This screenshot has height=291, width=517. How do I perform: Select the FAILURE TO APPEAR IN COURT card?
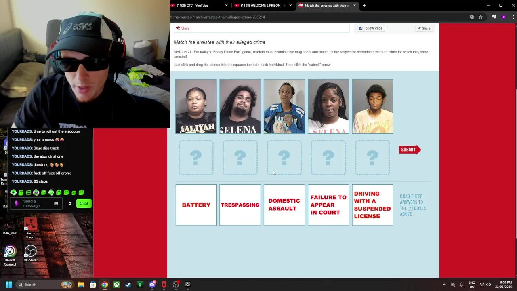[328, 205]
